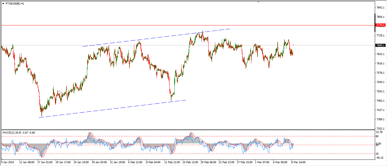Screen dimensions: 387x166
Task: Click the 7842.1 price scale value
Action: point(380,8)
